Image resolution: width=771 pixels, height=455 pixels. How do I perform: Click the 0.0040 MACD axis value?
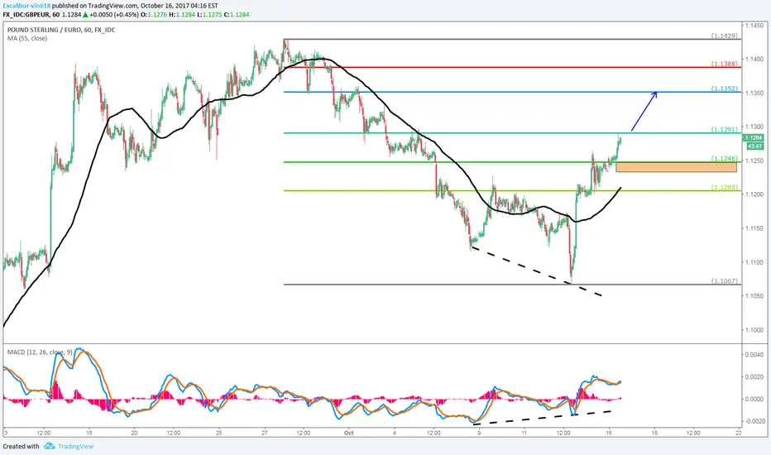tap(754, 355)
